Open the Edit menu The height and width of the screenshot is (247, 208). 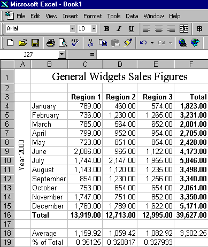(35, 16)
